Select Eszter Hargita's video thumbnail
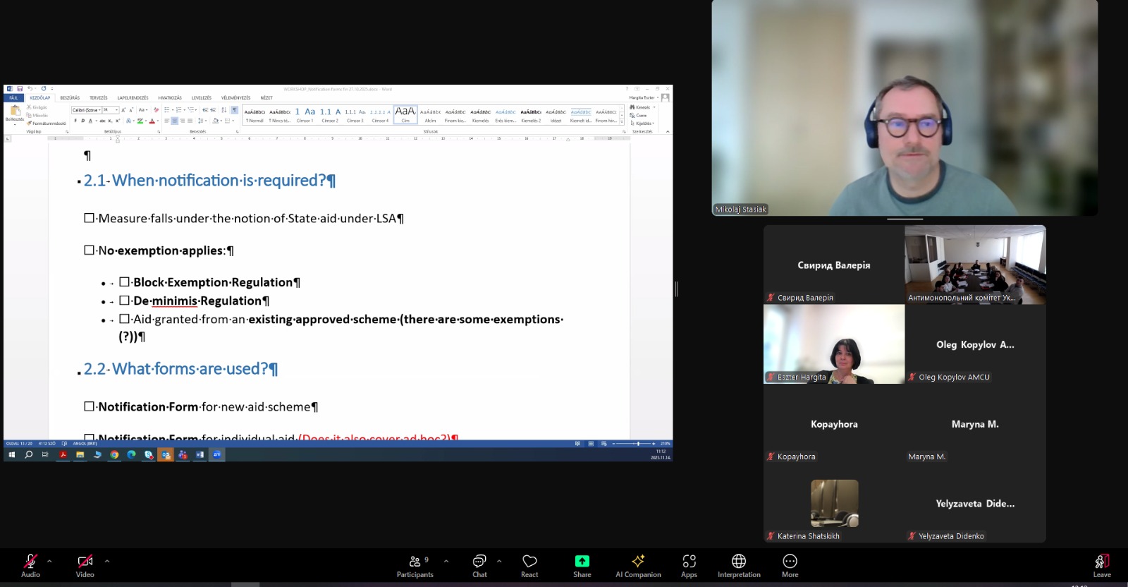This screenshot has height=587, width=1128. pos(834,344)
